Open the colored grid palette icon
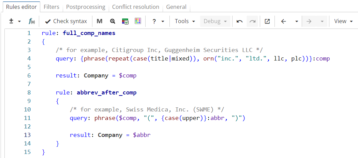The height and width of the screenshot is (158, 358). click(138, 21)
